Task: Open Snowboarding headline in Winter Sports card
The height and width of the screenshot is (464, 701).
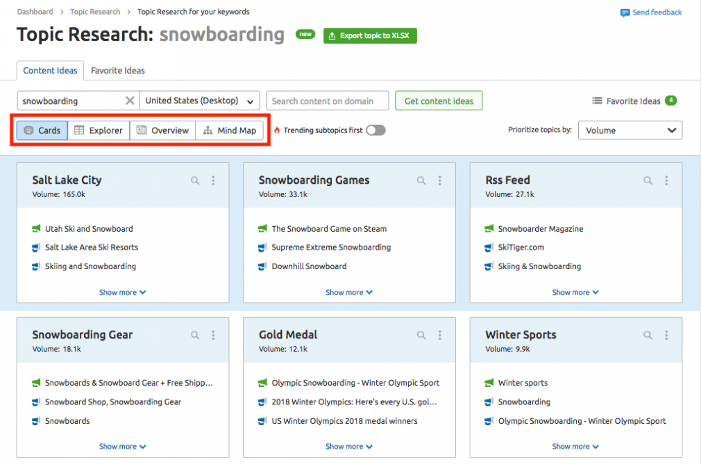Action: pos(524,402)
